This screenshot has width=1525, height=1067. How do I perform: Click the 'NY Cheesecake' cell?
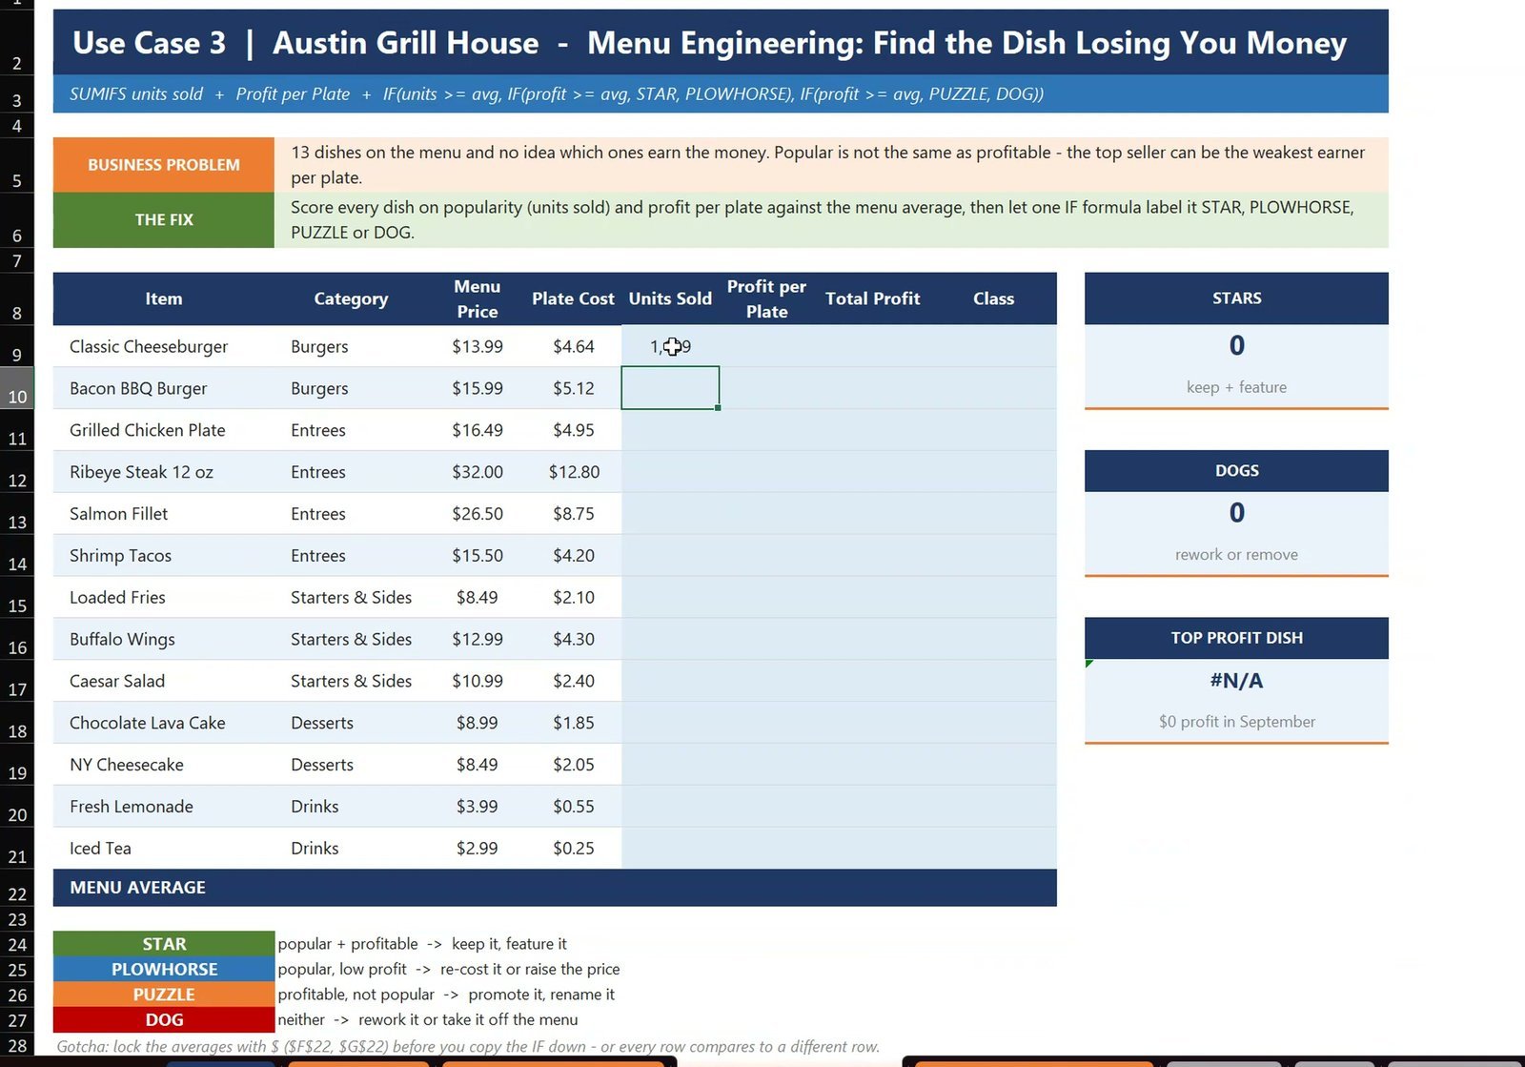[x=164, y=765]
